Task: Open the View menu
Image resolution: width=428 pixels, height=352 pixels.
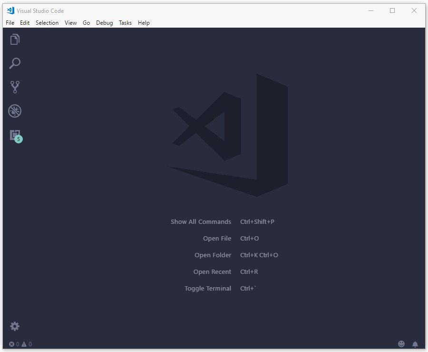Action: coord(71,23)
